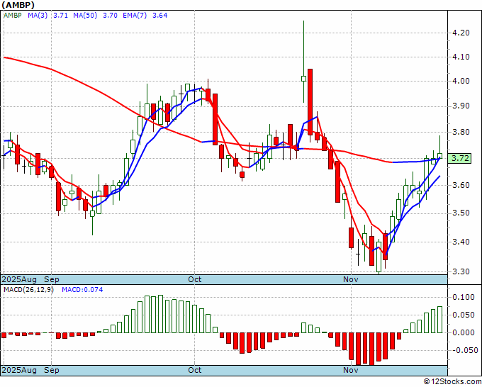Click the Sep label on MACD axis
The image size is (482, 387).
[52, 370]
